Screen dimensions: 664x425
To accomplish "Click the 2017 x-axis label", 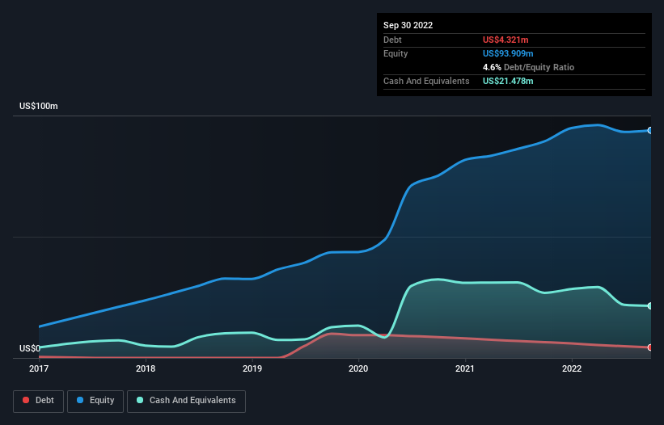I will coord(39,368).
